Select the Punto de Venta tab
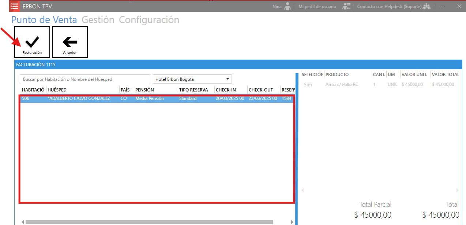The width and height of the screenshot is (466, 225). (x=44, y=20)
